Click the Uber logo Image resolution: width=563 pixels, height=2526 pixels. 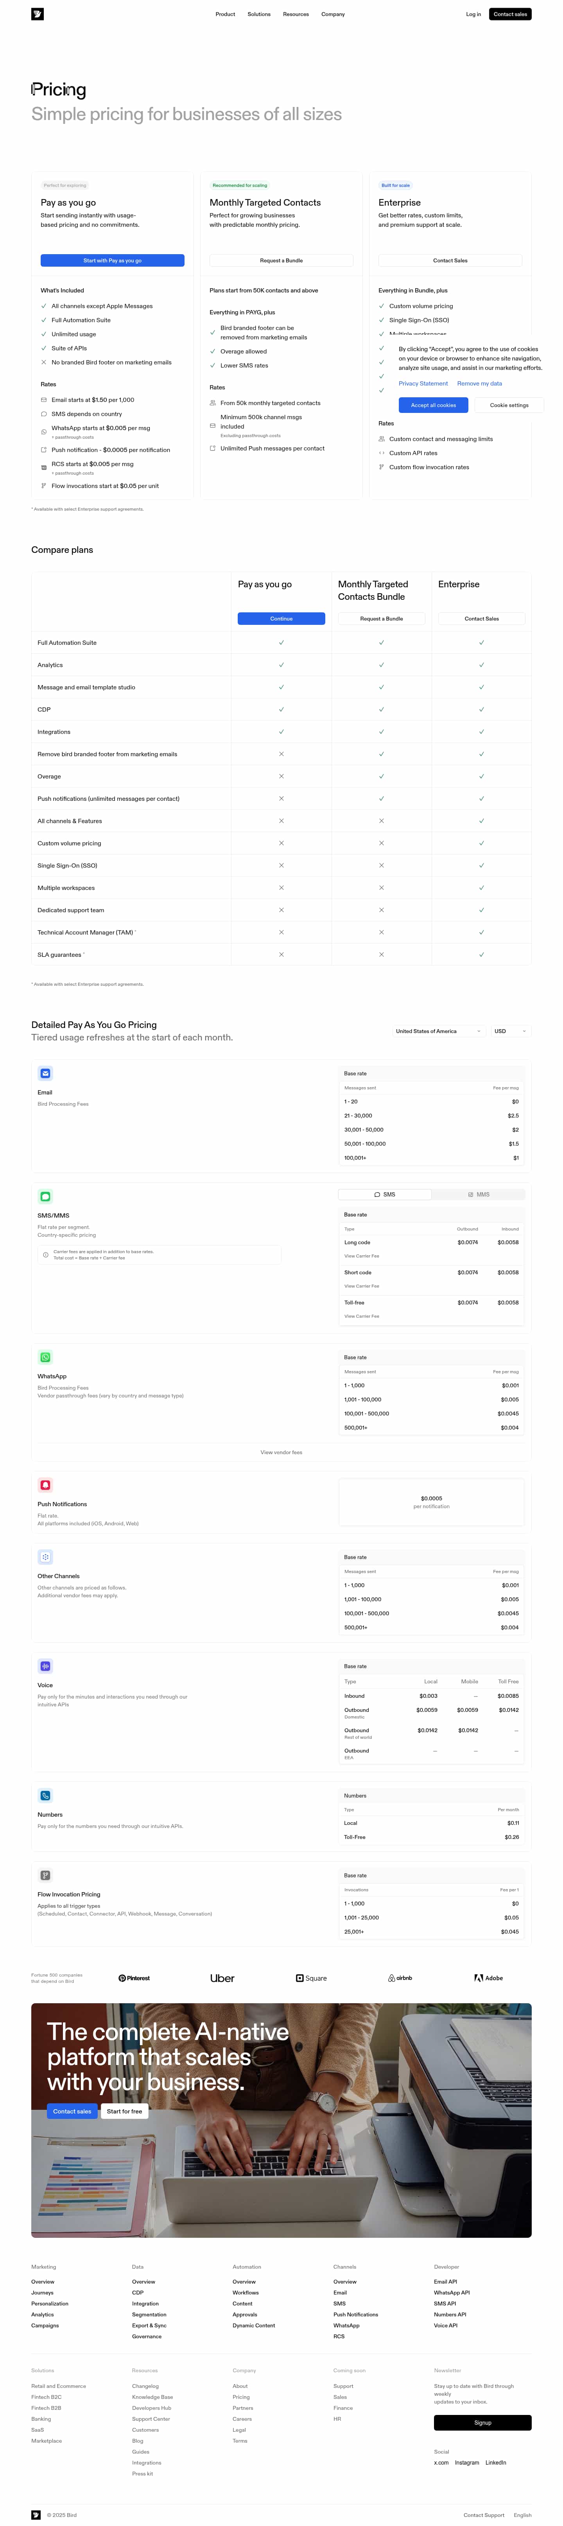pyautogui.click(x=222, y=1978)
